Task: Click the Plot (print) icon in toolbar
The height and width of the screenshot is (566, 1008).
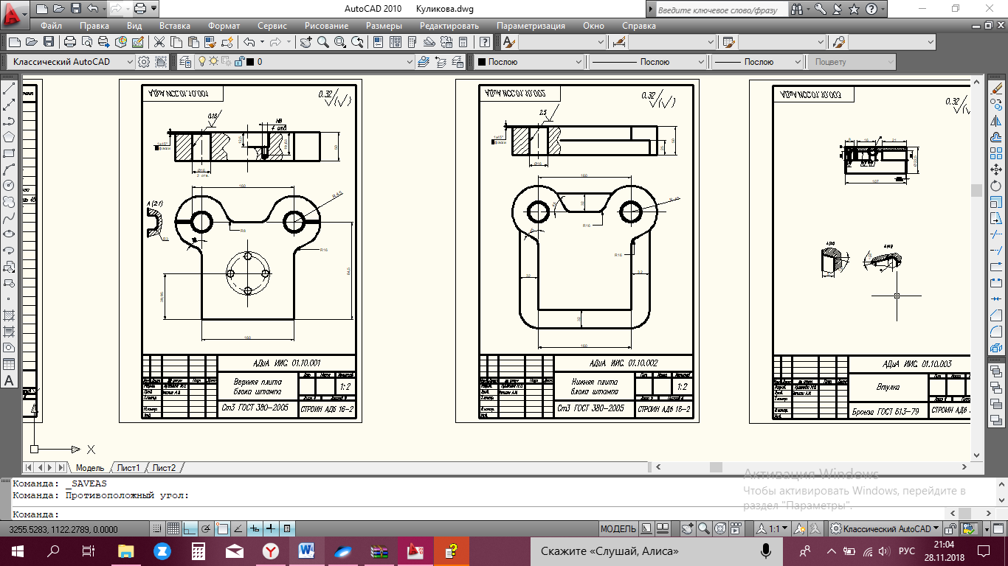Action: [x=70, y=42]
